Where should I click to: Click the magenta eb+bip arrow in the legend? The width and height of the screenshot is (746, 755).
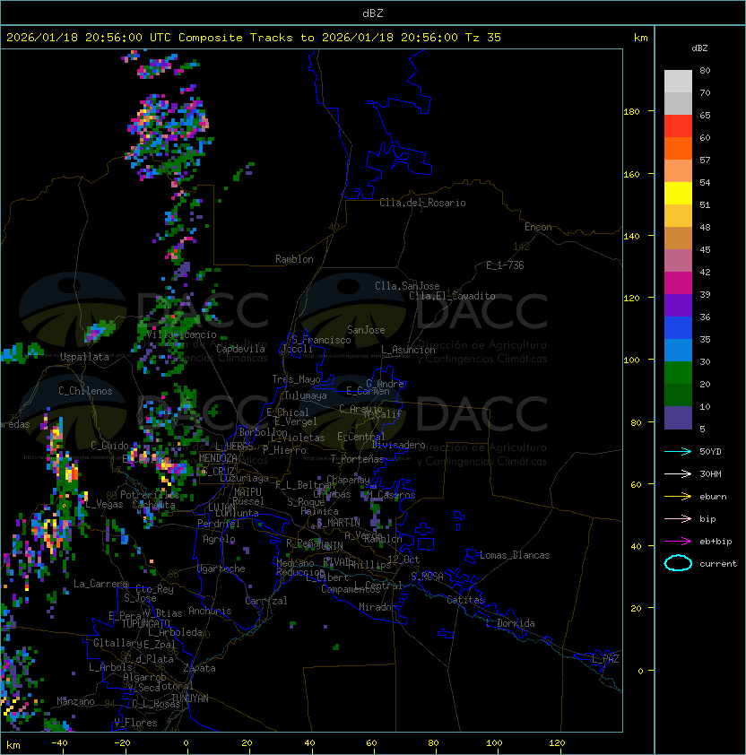[x=678, y=542]
